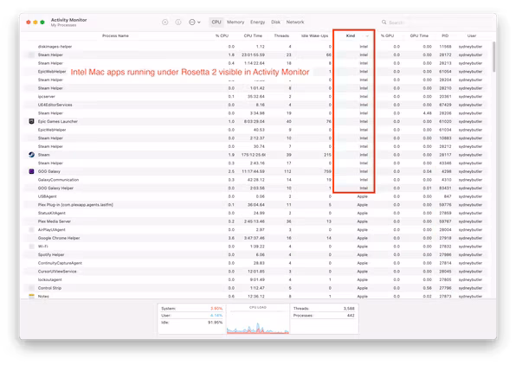Select the Google Chrome Helper process
The width and height of the screenshot is (516, 365).
click(59, 238)
